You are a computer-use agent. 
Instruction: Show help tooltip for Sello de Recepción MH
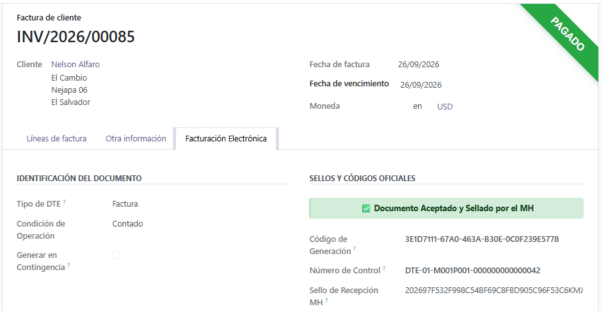coord(326,300)
